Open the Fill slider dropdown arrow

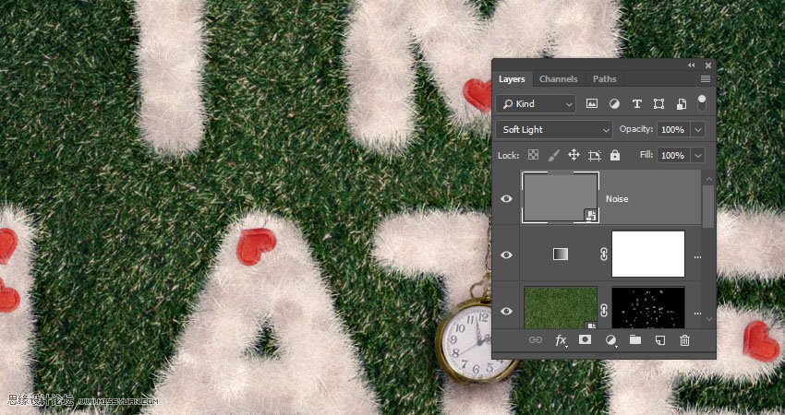[x=698, y=156]
